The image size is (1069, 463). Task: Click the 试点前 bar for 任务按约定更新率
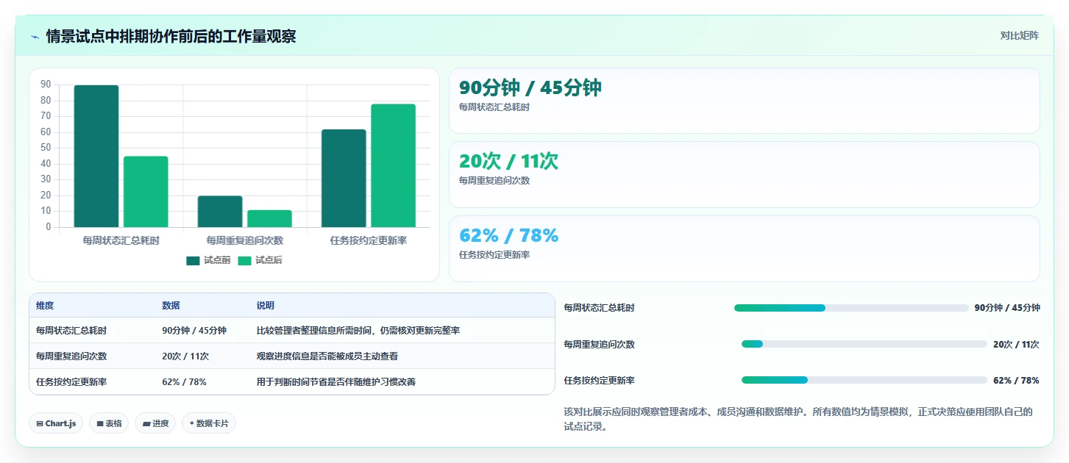pos(344,179)
